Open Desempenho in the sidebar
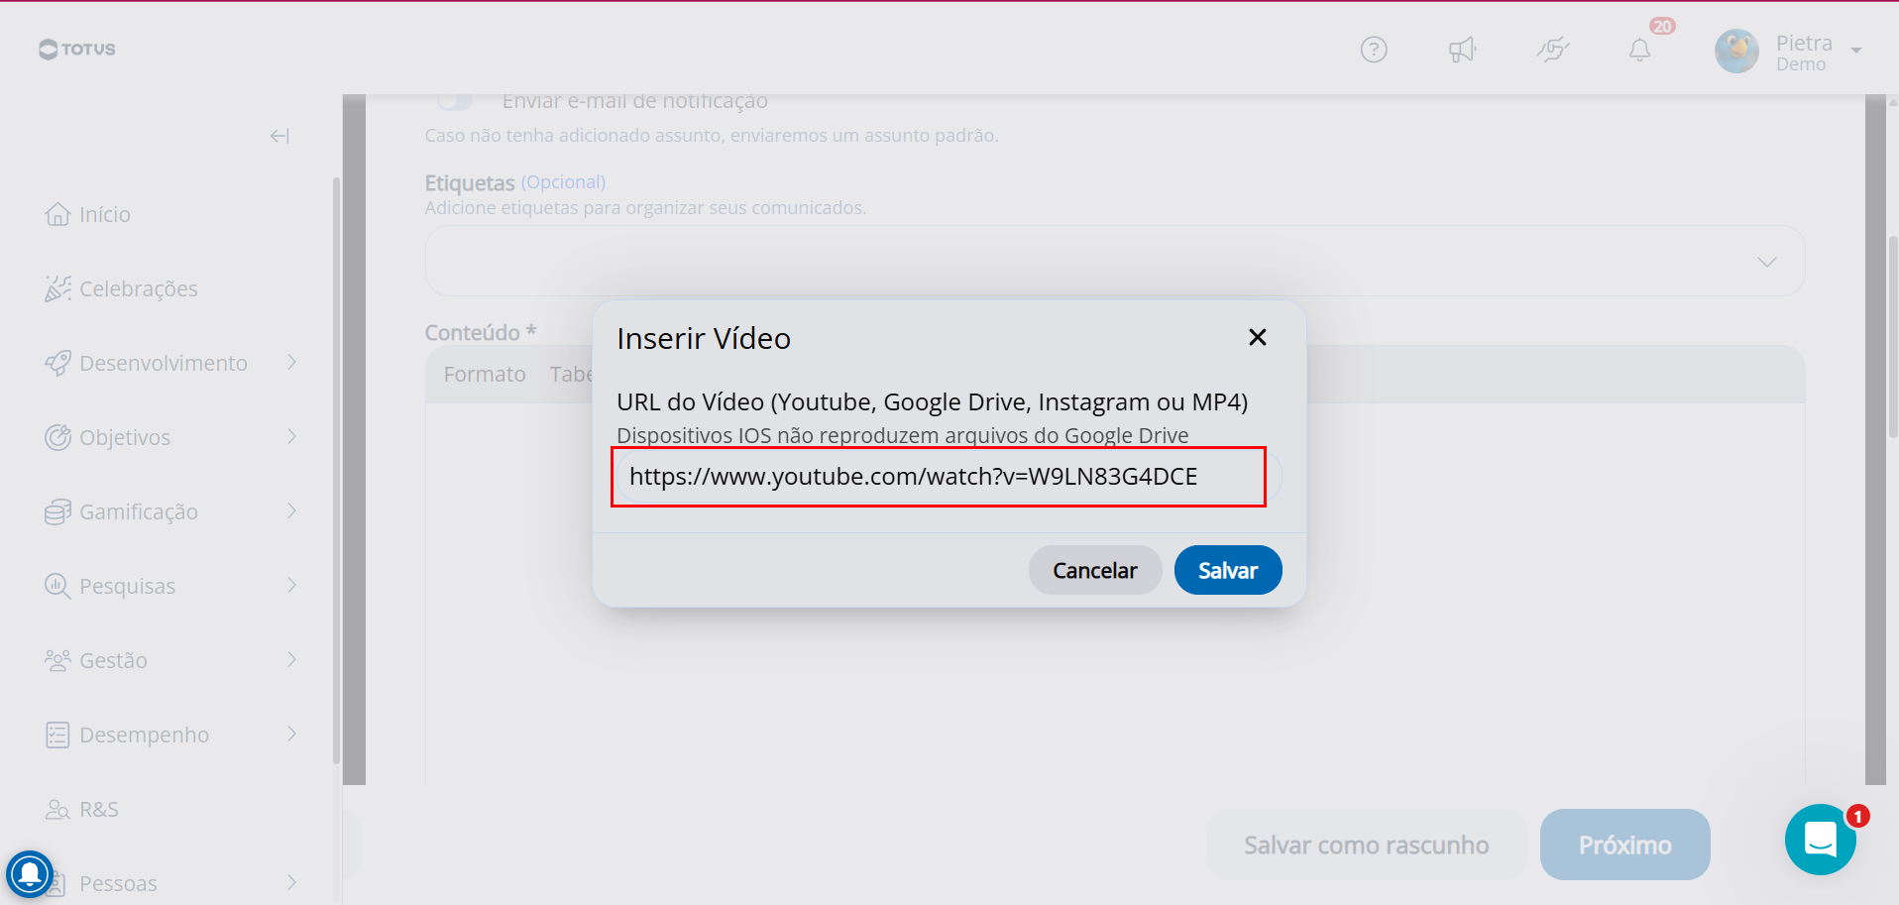Image resolution: width=1899 pixels, height=905 pixels. 145,735
